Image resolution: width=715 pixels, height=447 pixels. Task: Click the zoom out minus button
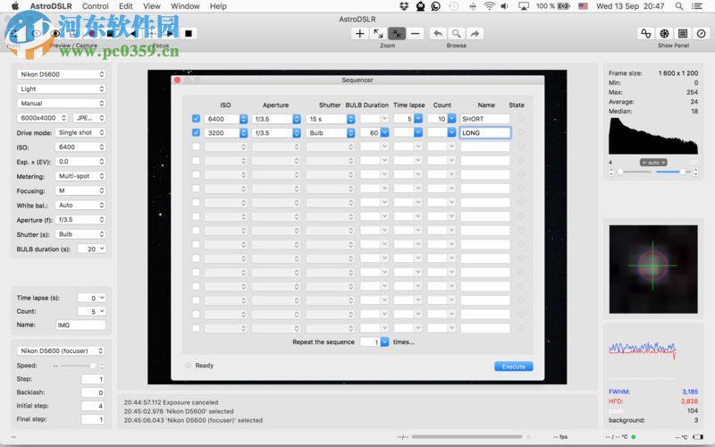pyautogui.click(x=415, y=33)
